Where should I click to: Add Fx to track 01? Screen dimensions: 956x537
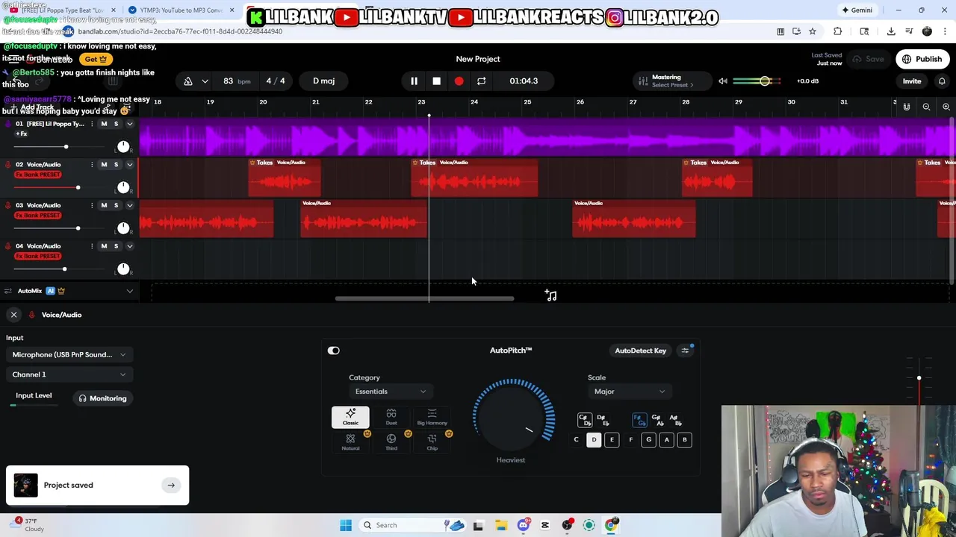point(21,134)
